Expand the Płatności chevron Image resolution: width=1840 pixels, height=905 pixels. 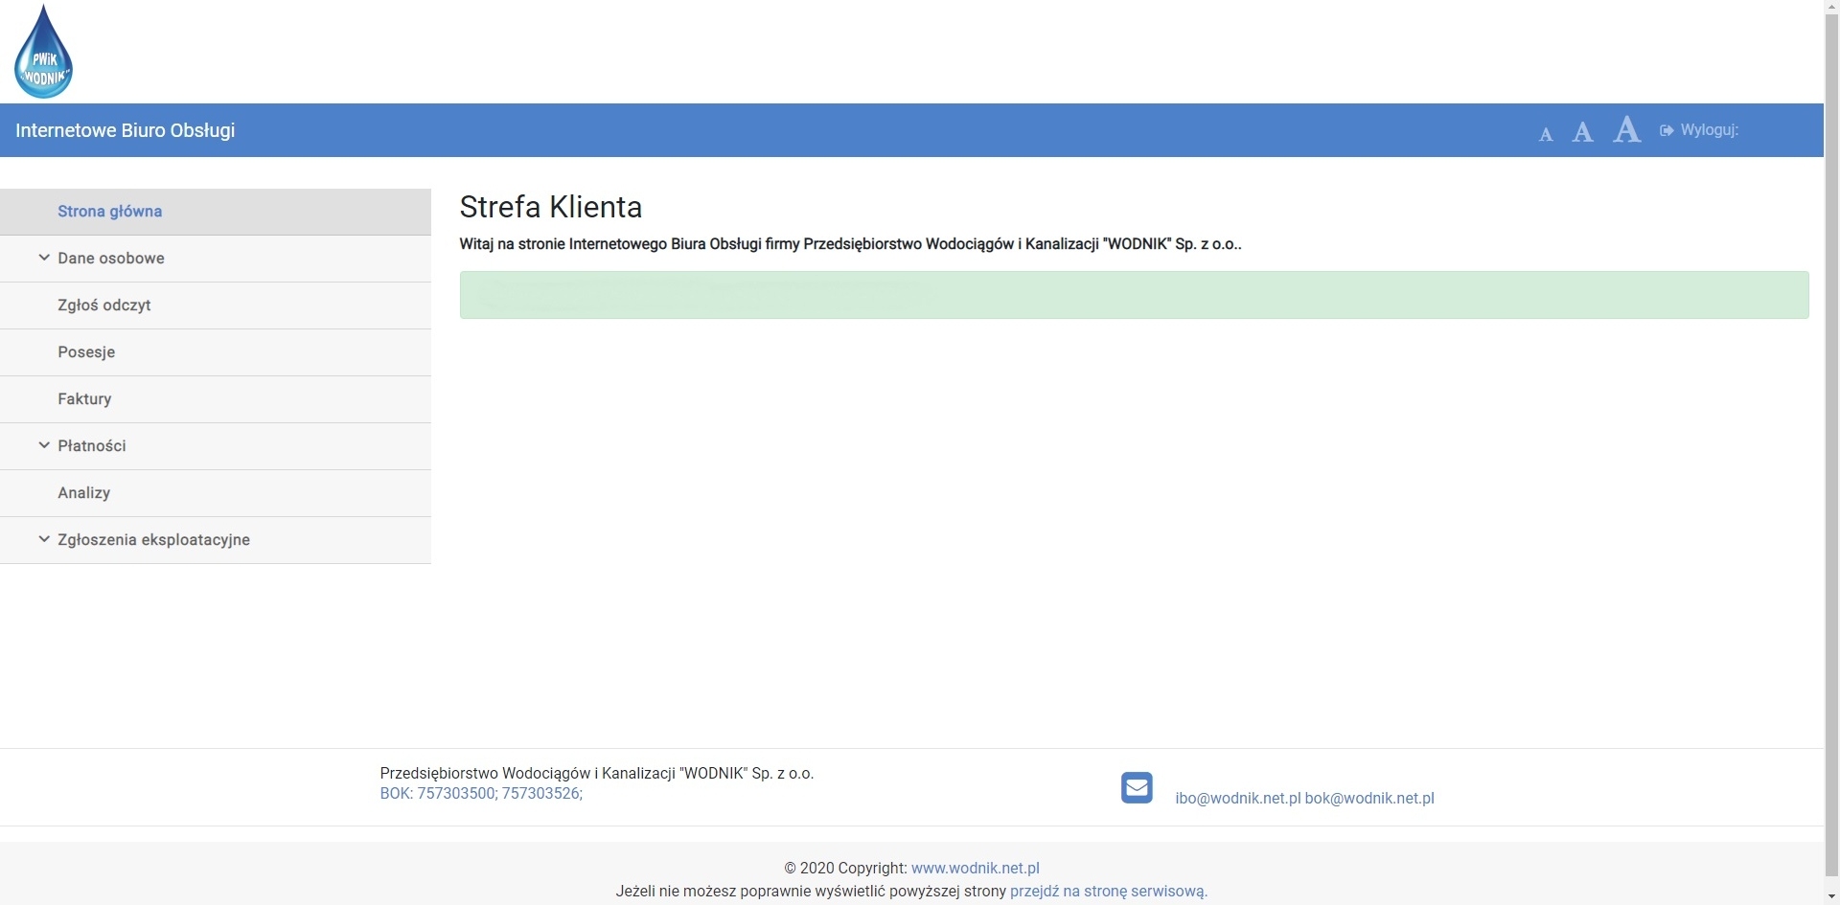pyautogui.click(x=44, y=445)
